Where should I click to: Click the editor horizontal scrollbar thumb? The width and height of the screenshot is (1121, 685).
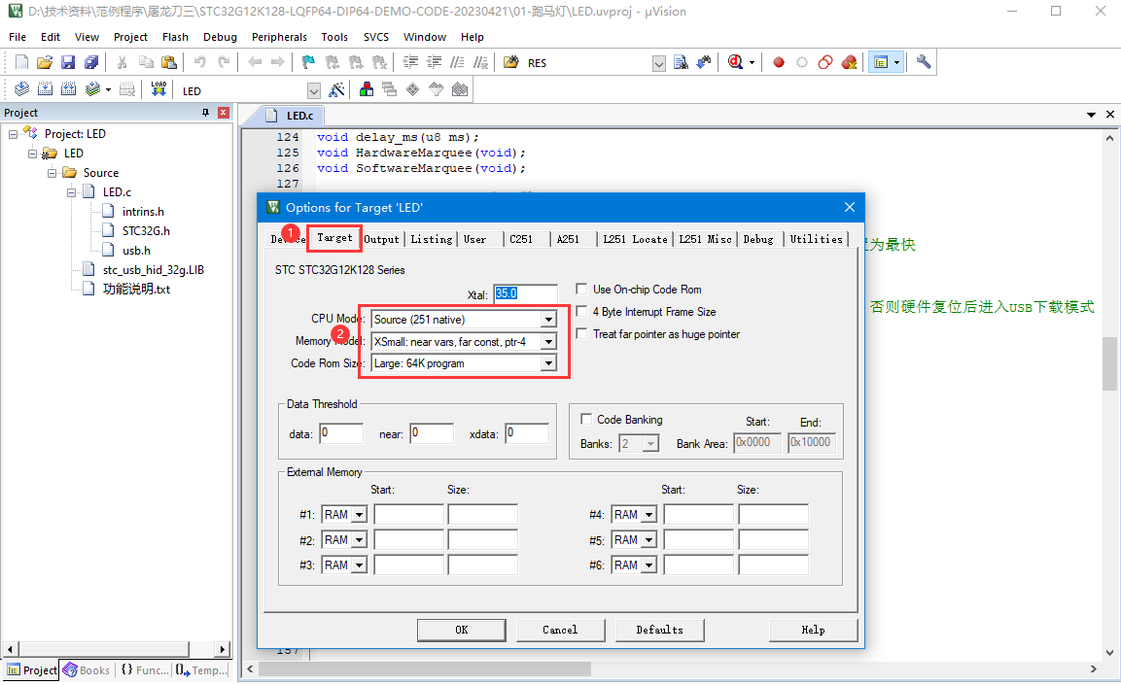pyautogui.click(x=425, y=668)
